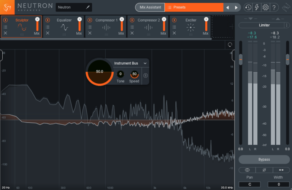292x190 pixels.
Task: Toggle the Sculptor module power button
Action: tap(5, 20)
